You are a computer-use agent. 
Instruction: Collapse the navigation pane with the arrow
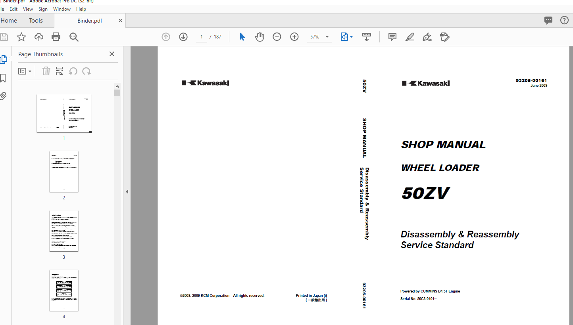click(127, 191)
